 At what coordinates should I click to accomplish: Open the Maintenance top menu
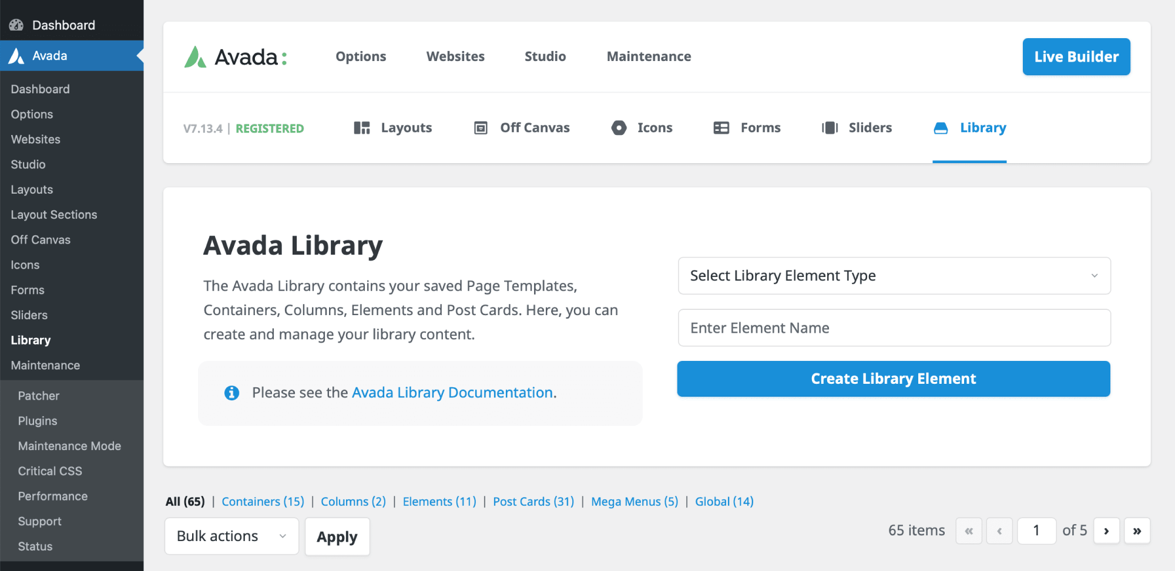click(x=649, y=57)
